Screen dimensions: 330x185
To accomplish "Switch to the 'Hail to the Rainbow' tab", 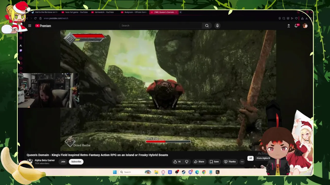I will 45,12.
